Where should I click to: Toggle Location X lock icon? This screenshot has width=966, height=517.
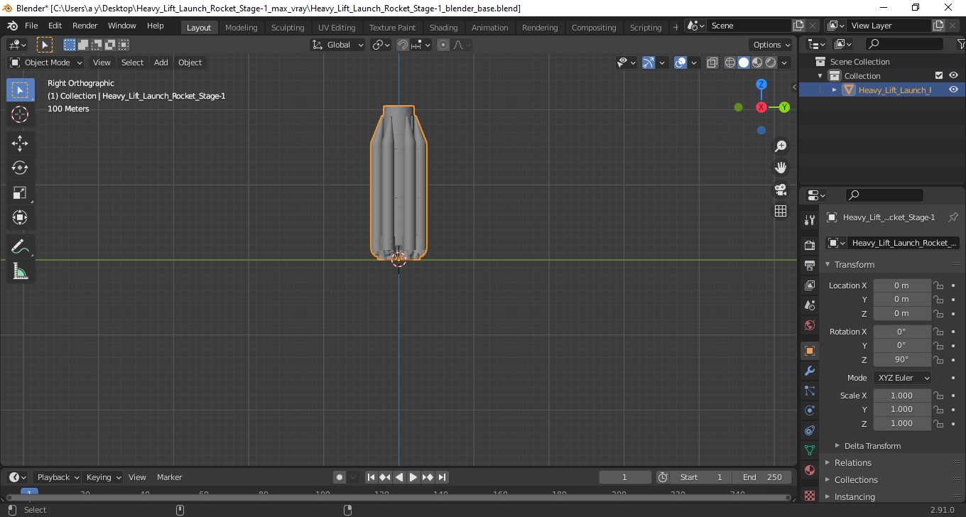938,285
